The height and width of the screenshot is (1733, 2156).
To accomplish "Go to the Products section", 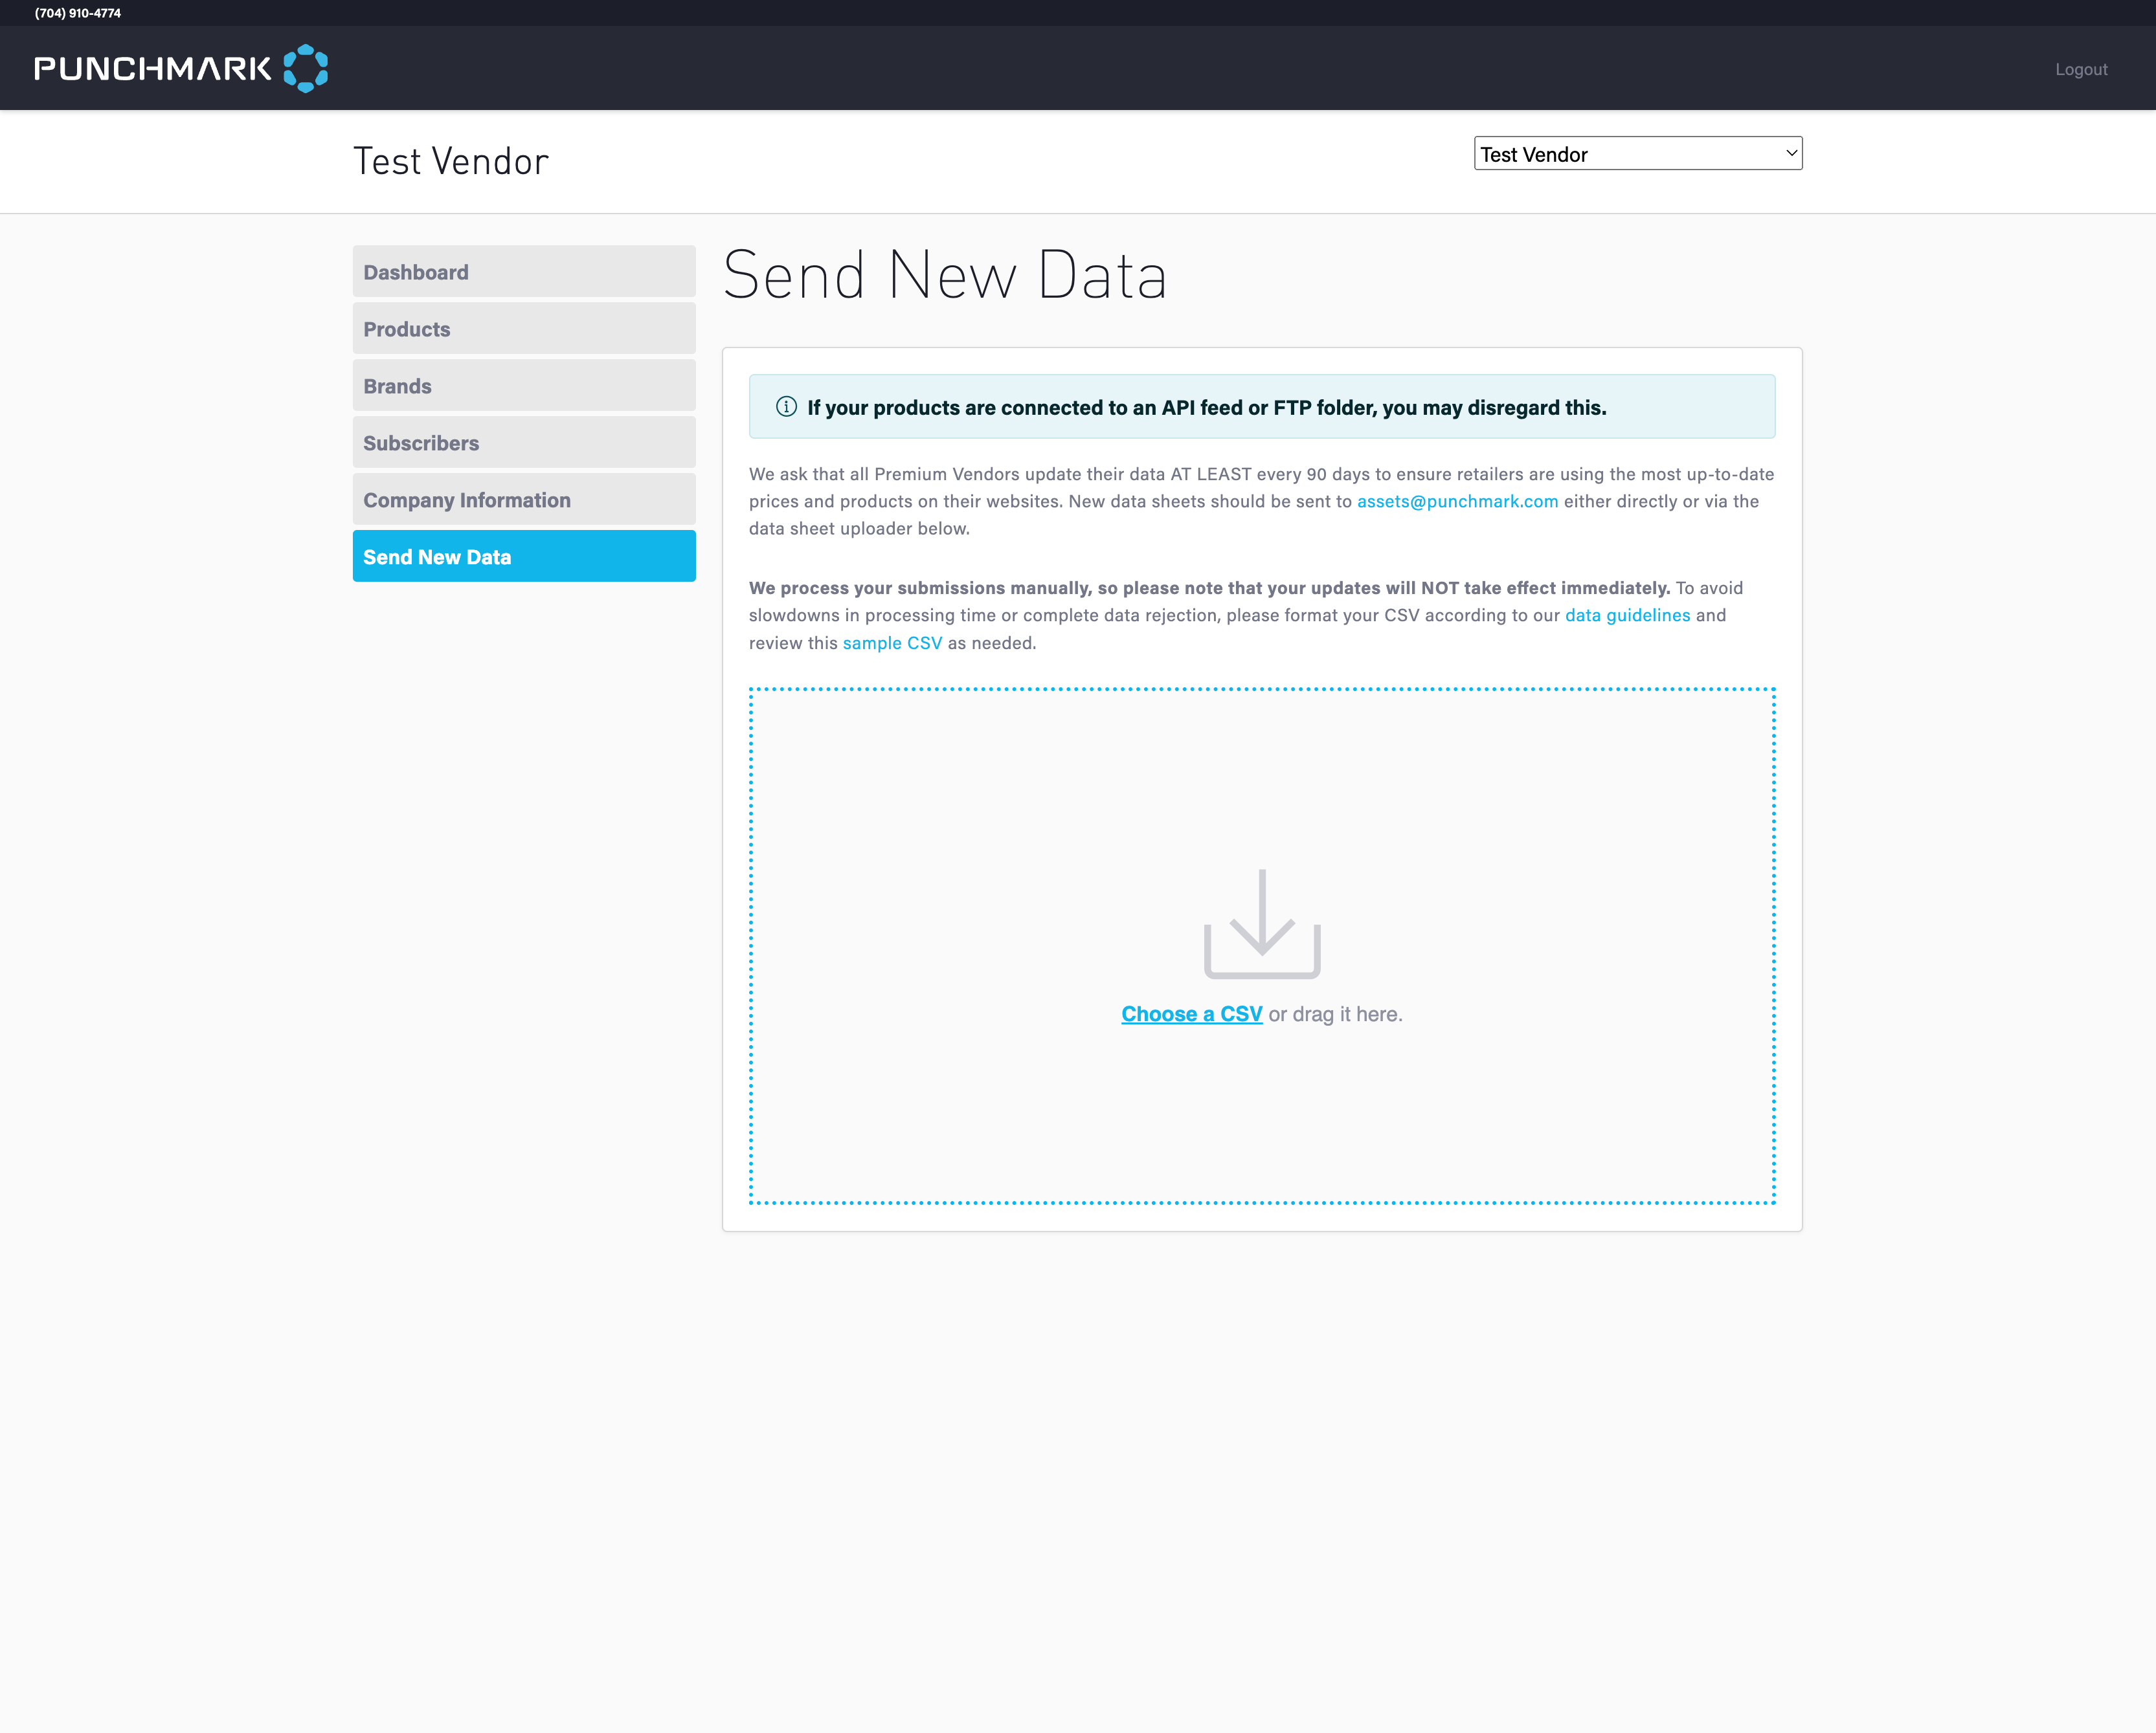I will pyautogui.click(x=523, y=329).
